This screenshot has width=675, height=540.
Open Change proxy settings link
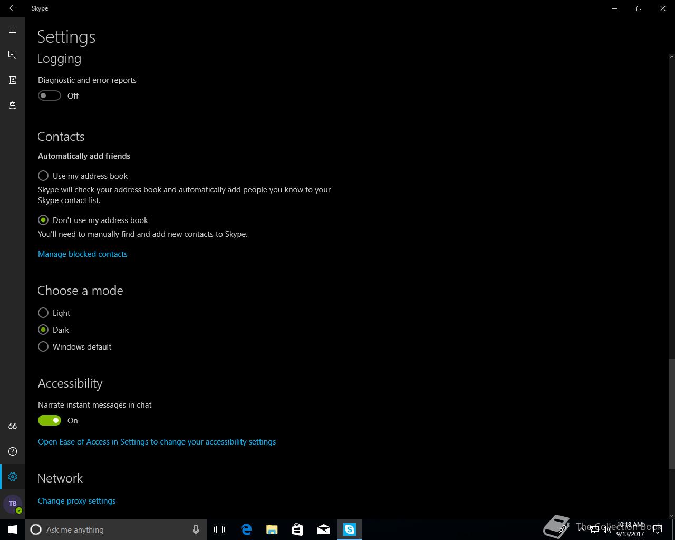click(77, 501)
